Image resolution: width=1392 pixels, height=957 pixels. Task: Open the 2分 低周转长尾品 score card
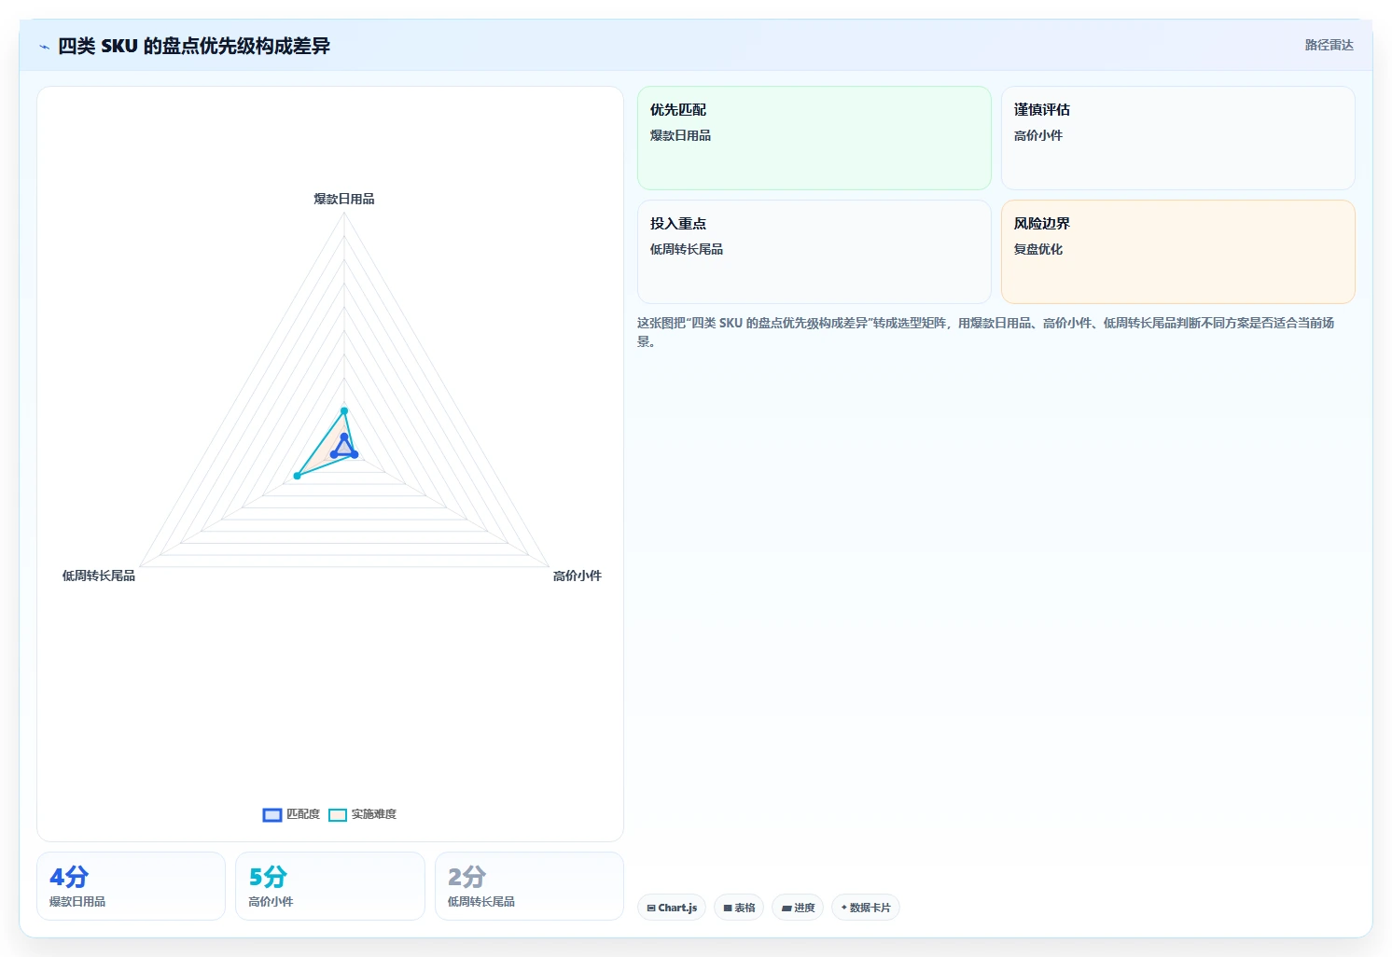pyautogui.click(x=529, y=886)
